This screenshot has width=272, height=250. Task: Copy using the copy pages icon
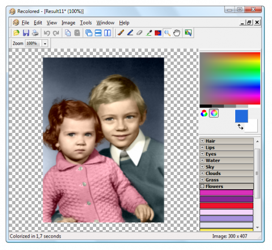[x=68, y=33]
